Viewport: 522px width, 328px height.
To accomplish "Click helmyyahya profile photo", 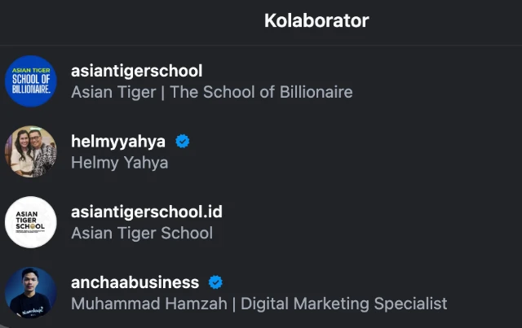I will click(x=31, y=151).
